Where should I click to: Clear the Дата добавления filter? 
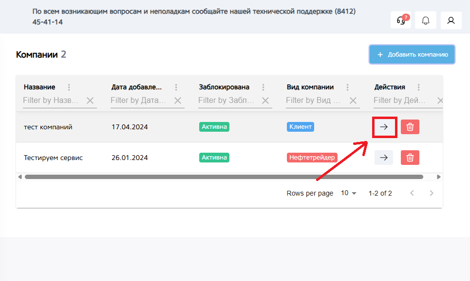pos(178,100)
